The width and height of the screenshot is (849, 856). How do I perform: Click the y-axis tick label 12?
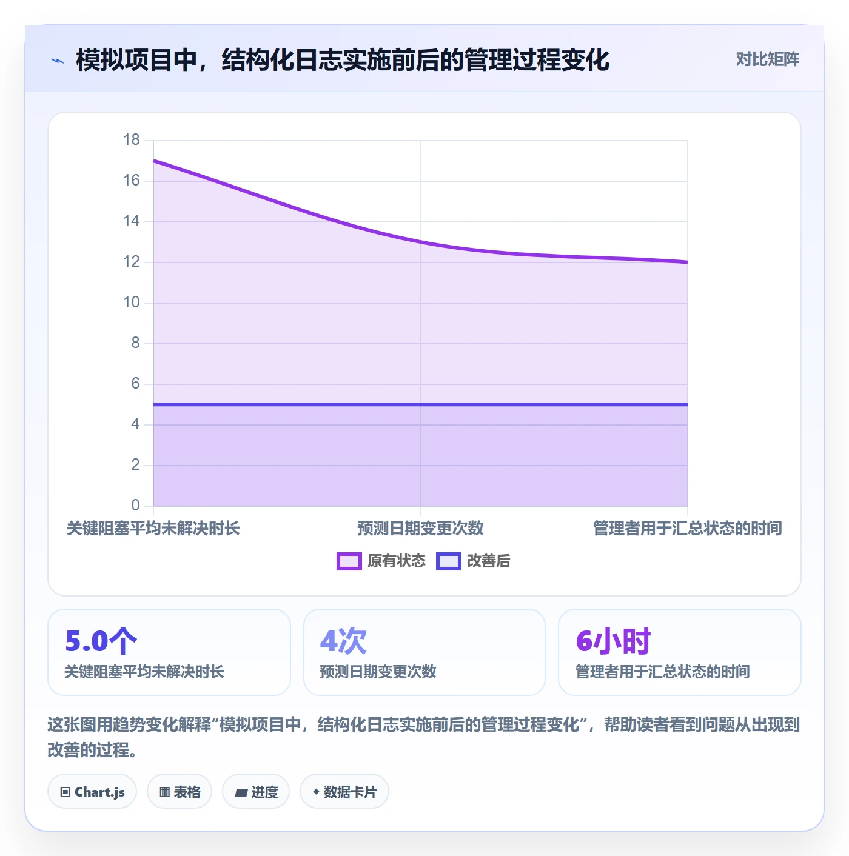point(132,262)
